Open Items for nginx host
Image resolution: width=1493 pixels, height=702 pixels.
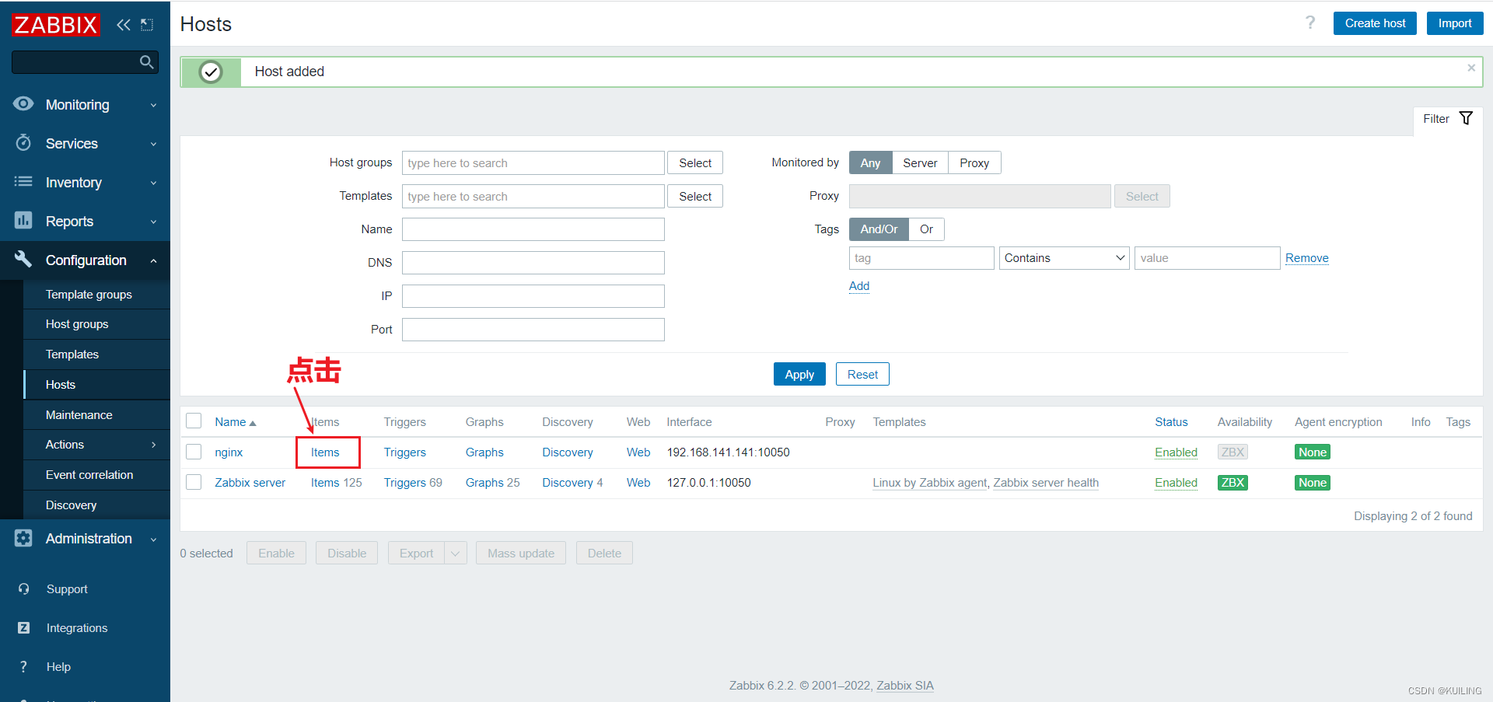[325, 452]
